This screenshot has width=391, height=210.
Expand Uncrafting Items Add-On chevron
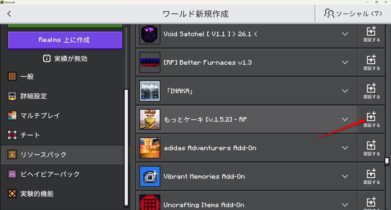[x=345, y=205]
